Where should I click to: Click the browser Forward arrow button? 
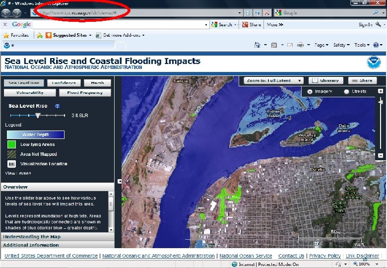coord(17,13)
